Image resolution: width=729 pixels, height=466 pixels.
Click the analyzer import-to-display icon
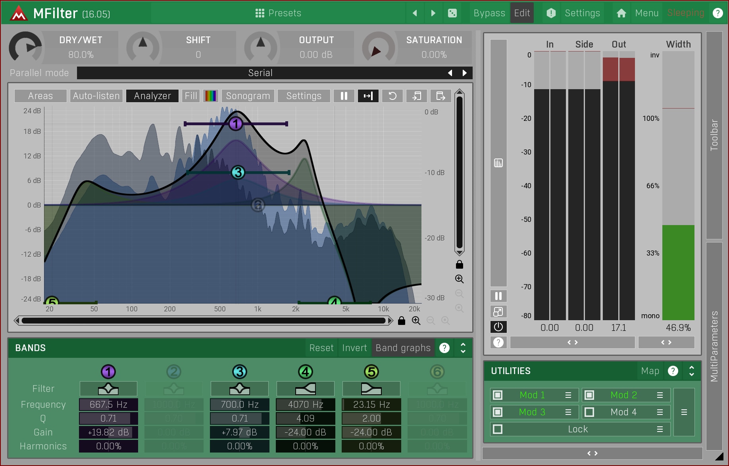pyautogui.click(x=417, y=96)
